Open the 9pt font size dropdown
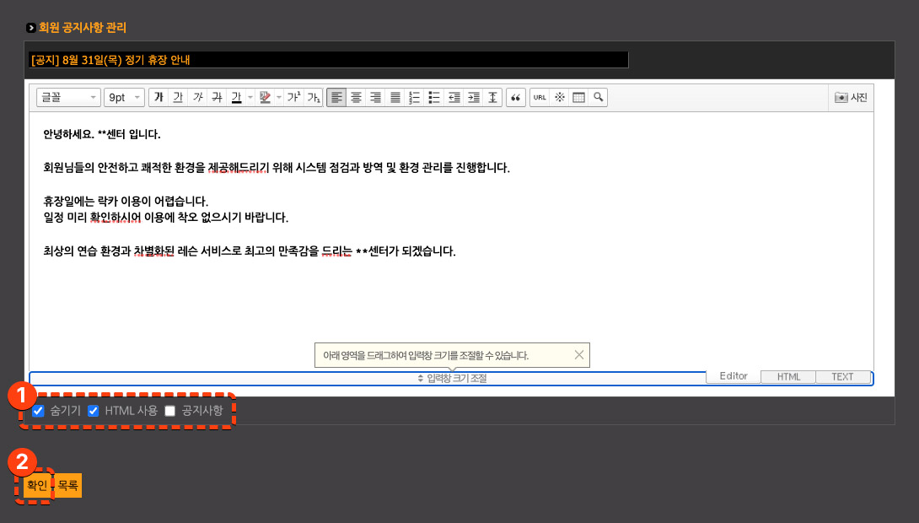The image size is (919, 523). (124, 98)
